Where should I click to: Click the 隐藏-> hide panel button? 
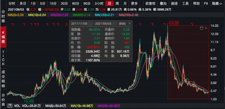click(217, 4)
